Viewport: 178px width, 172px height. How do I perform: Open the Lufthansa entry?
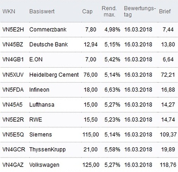click(42, 105)
